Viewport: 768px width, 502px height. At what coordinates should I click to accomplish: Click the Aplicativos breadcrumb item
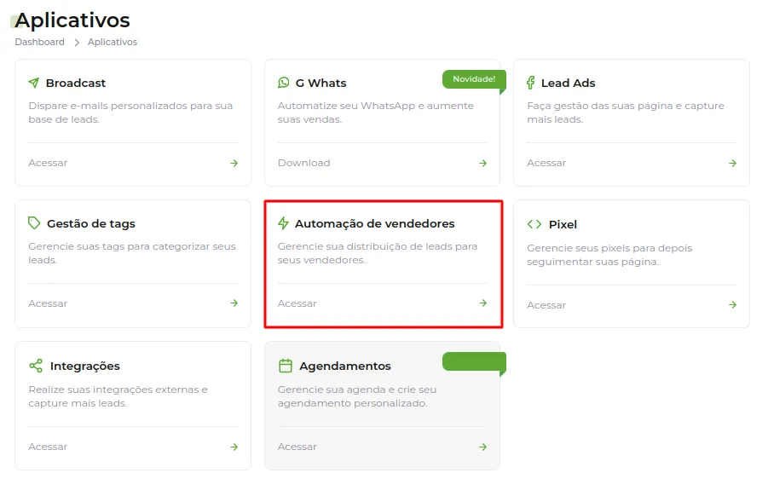113,42
